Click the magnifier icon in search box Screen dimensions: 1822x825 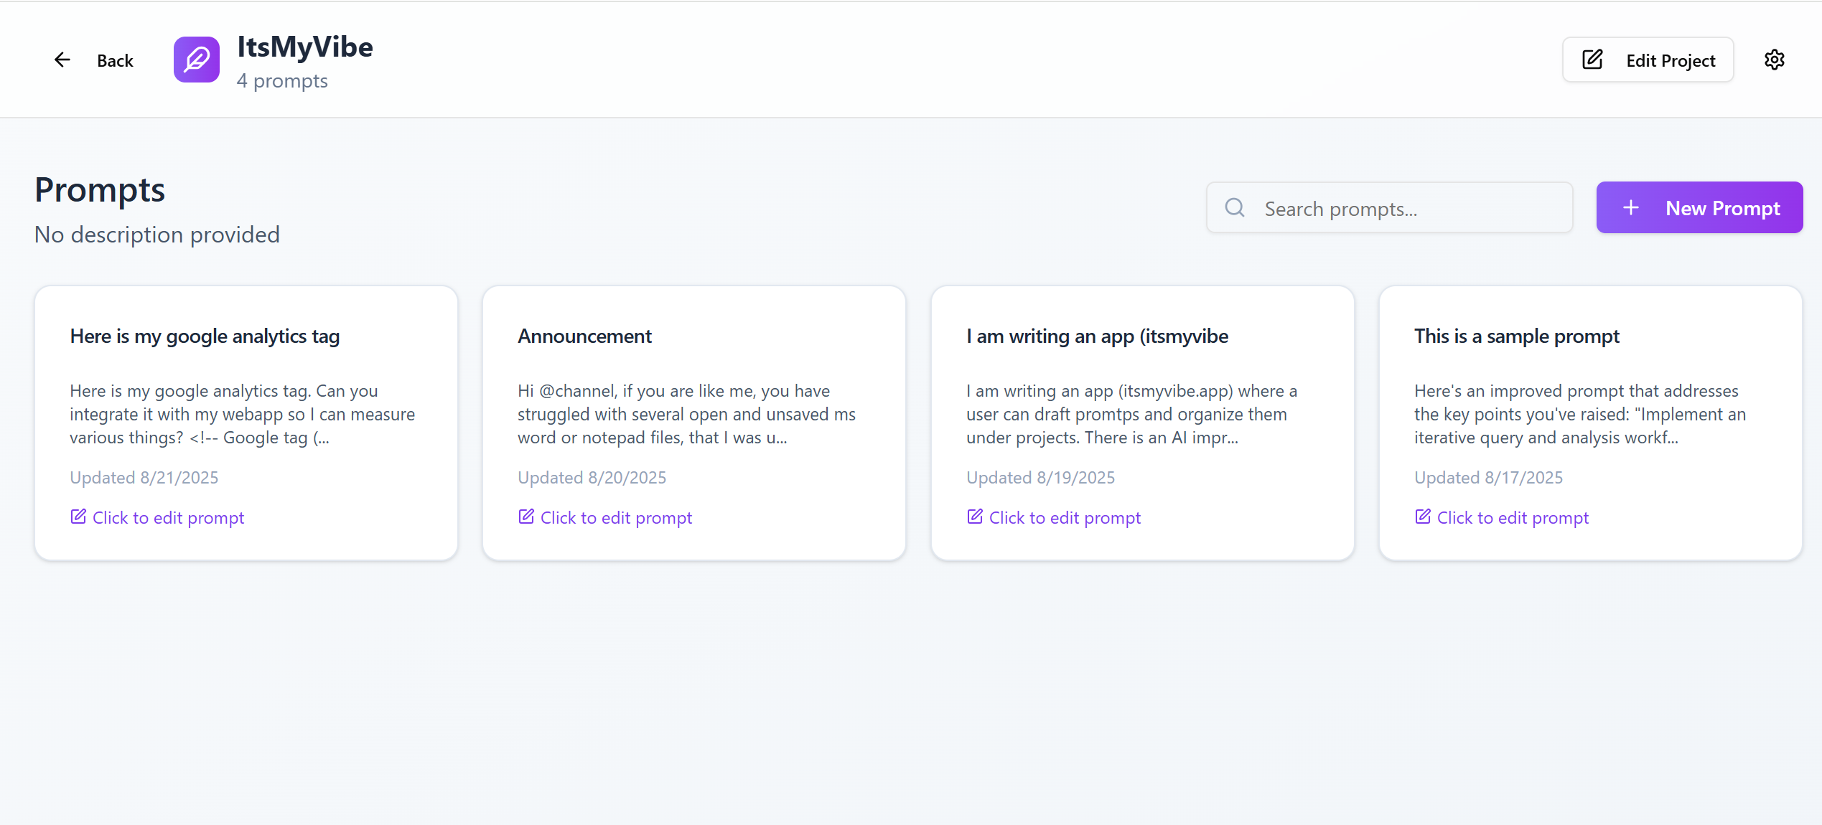click(x=1235, y=208)
